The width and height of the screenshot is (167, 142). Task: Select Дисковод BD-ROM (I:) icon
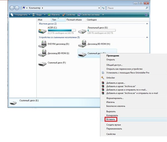point(42,53)
